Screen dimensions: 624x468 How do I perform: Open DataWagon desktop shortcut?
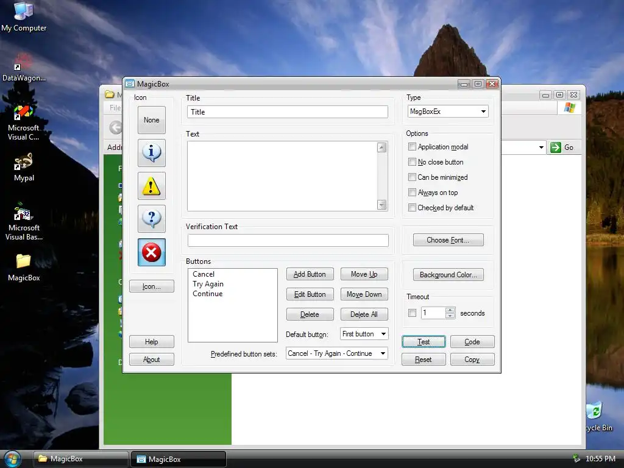coord(24,67)
